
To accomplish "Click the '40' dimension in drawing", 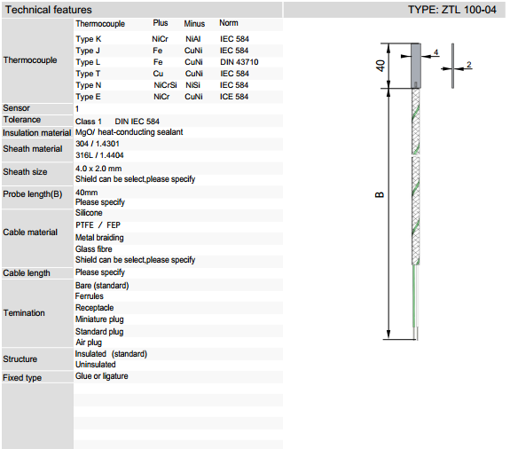I will (x=381, y=66).
